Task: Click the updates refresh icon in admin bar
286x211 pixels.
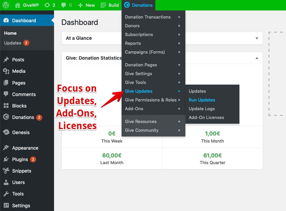Action: [x=47, y=5]
